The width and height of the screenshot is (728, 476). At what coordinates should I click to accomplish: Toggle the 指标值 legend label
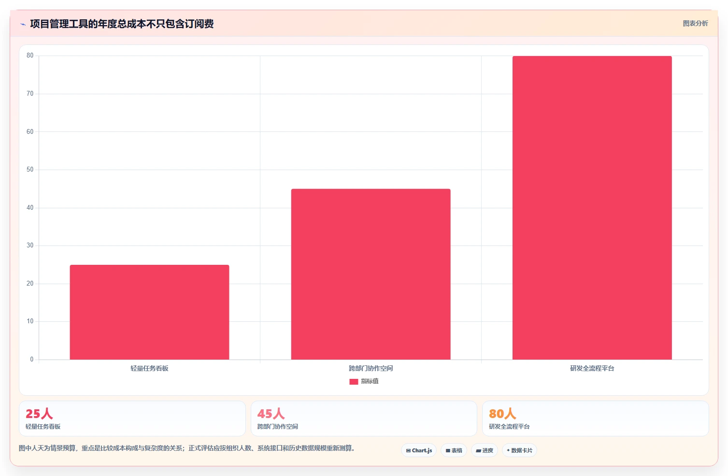370,381
